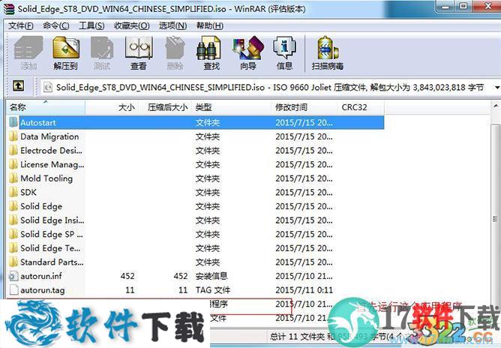Select the Solid Edge SP ... folder
The width and height of the screenshot is (501, 348).
pyautogui.click(x=52, y=234)
